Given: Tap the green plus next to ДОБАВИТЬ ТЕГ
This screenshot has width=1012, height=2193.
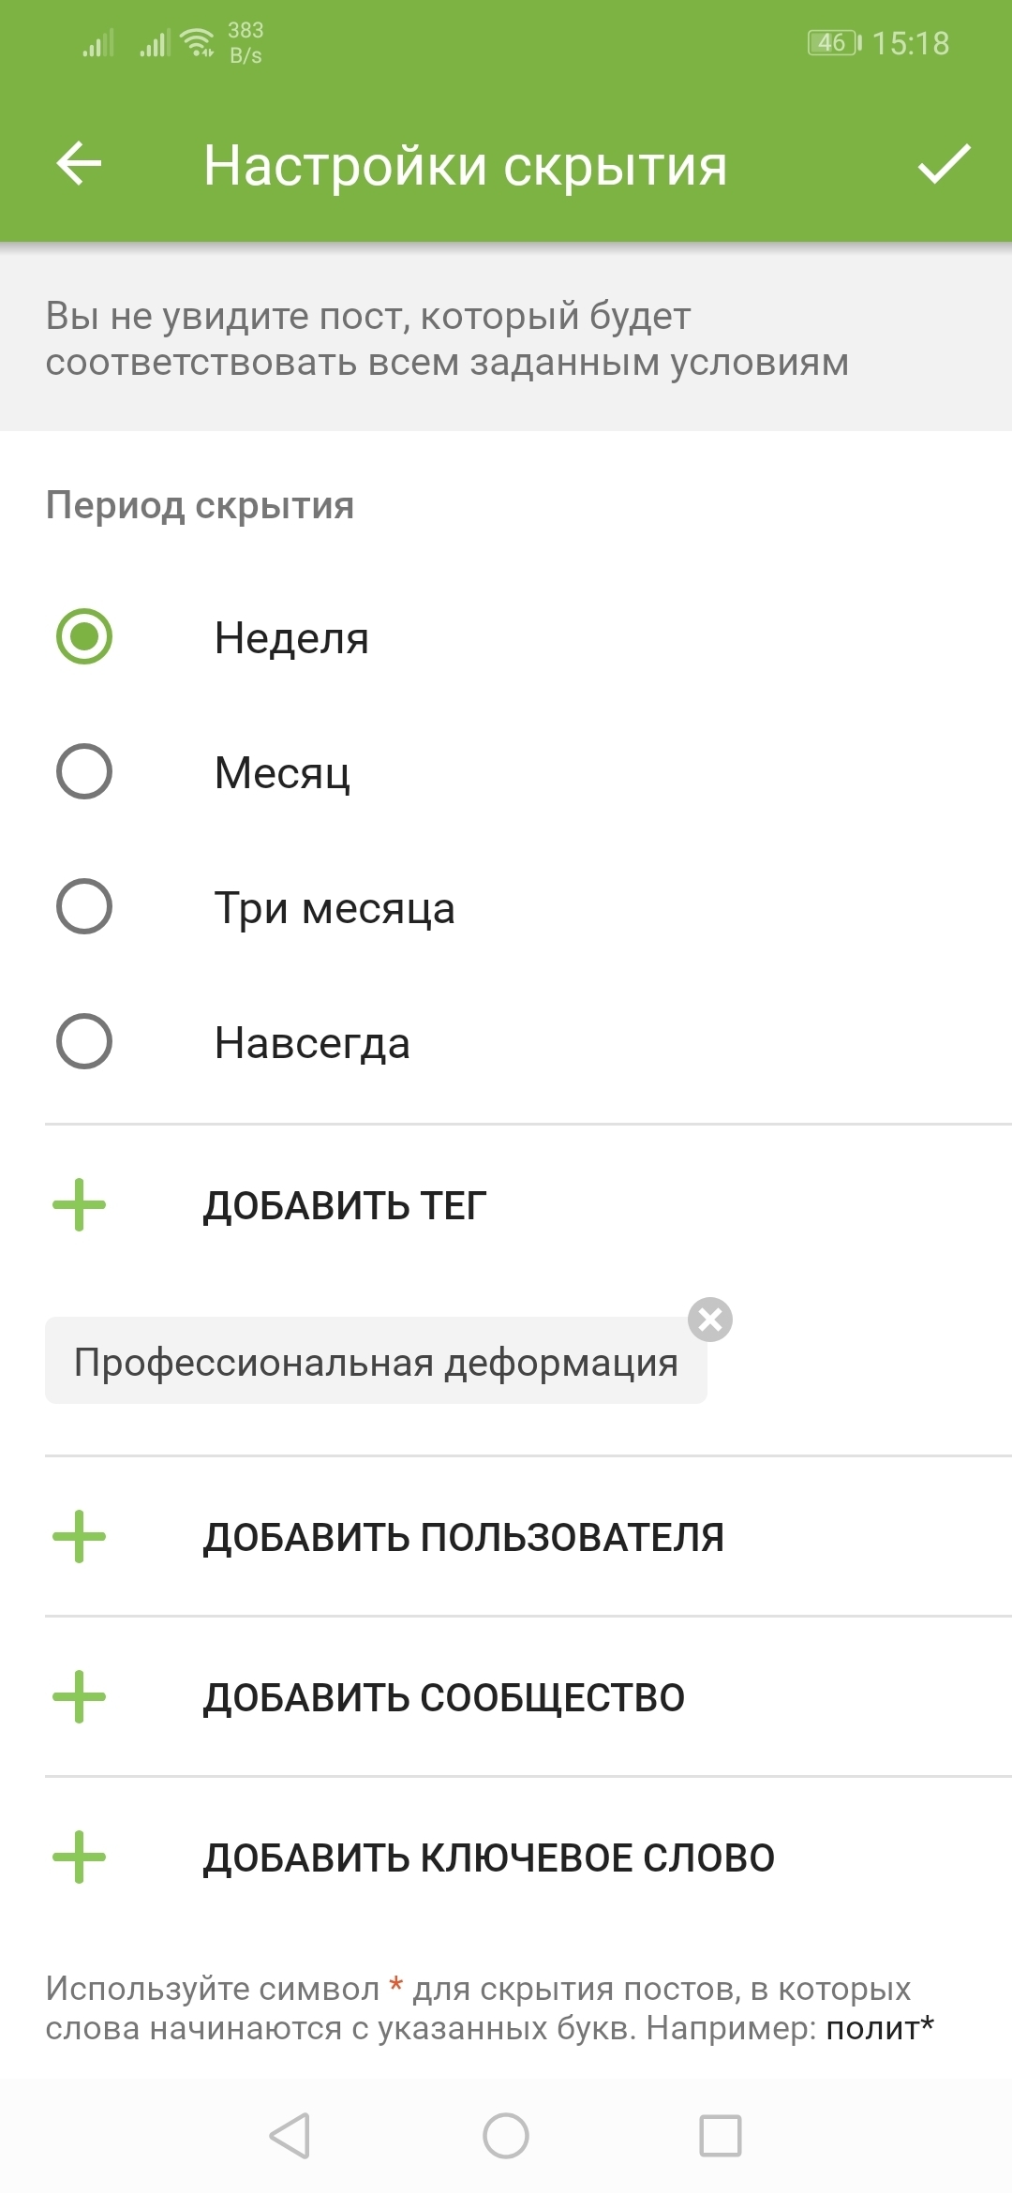Looking at the screenshot, I should coord(80,1204).
